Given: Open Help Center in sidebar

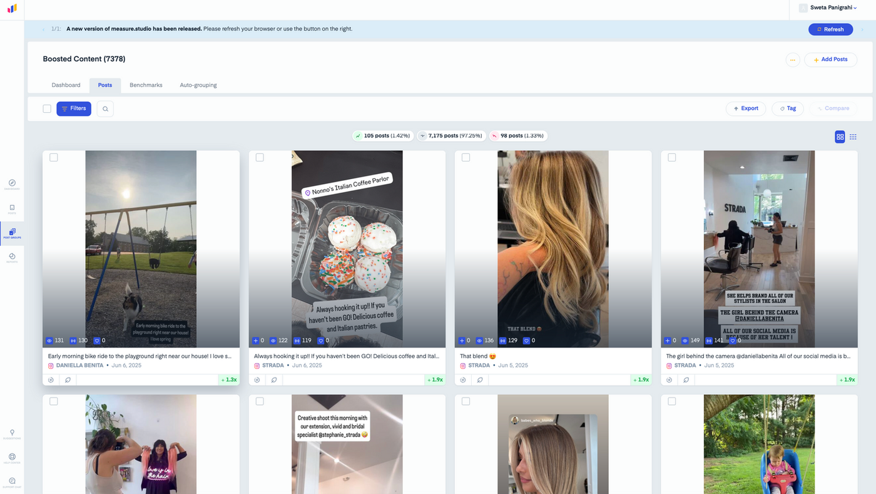Looking at the screenshot, I should [x=12, y=458].
